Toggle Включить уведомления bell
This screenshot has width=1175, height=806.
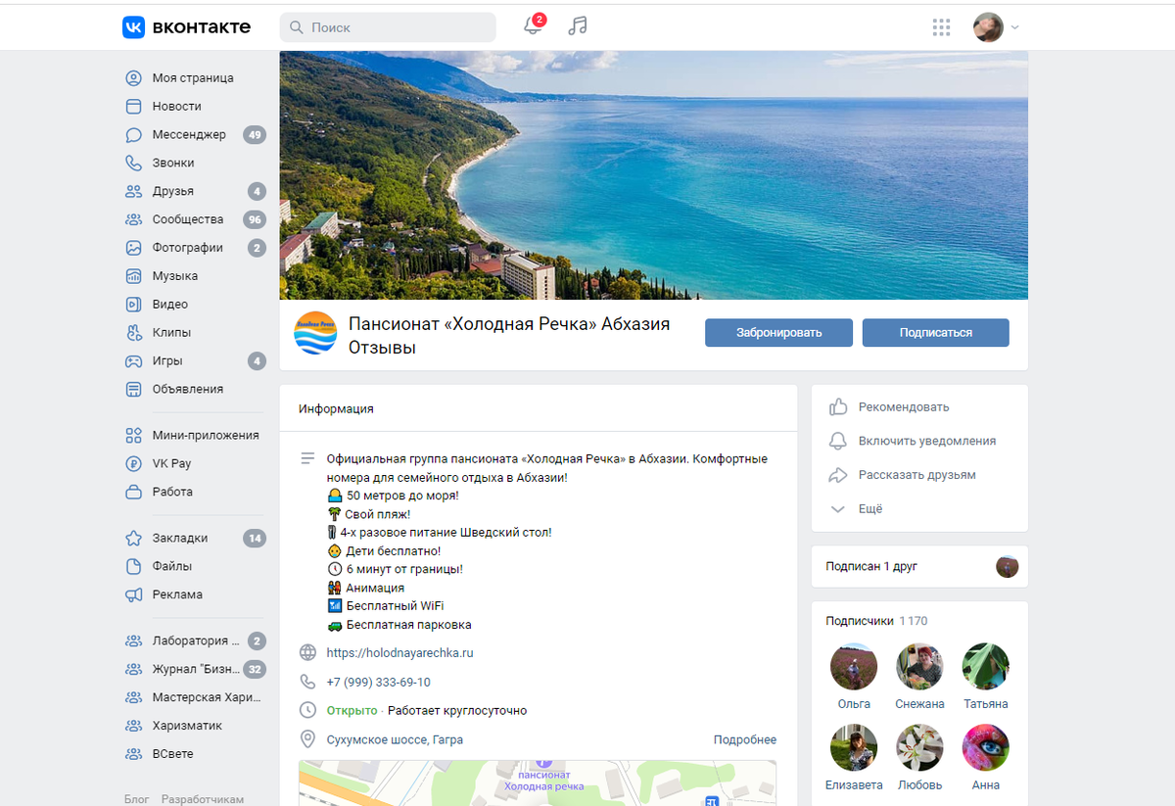click(x=838, y=441)
